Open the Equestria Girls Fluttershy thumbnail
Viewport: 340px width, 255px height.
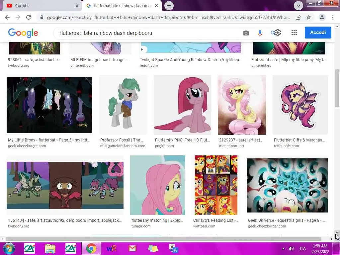point(158,185)
